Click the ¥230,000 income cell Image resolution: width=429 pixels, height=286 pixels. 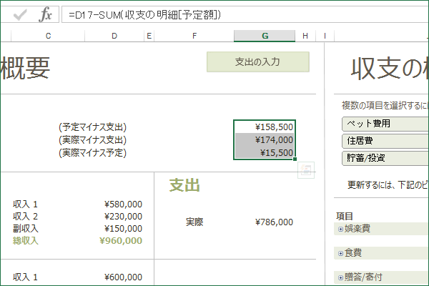(124, 217)
